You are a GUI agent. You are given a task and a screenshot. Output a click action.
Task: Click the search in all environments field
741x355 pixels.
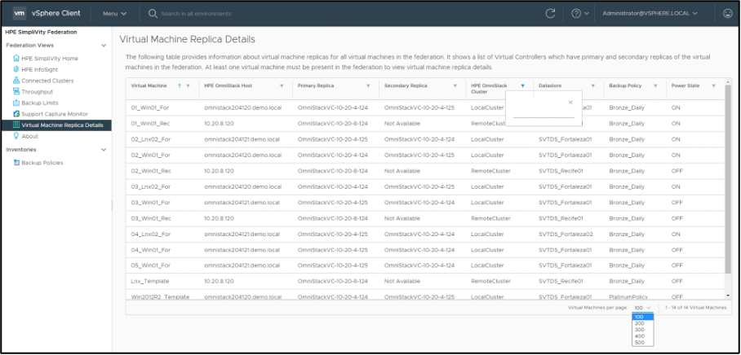[196, 14]
